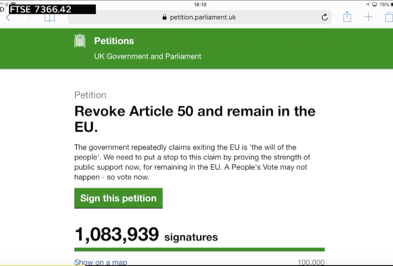Click the Parliament portcullis crest logo

(x=80, y=41)
